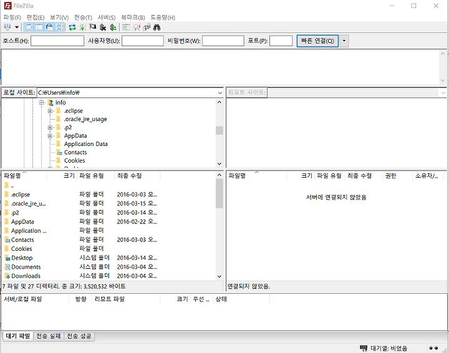Open the 도움말(H) menu

point(163,17)
